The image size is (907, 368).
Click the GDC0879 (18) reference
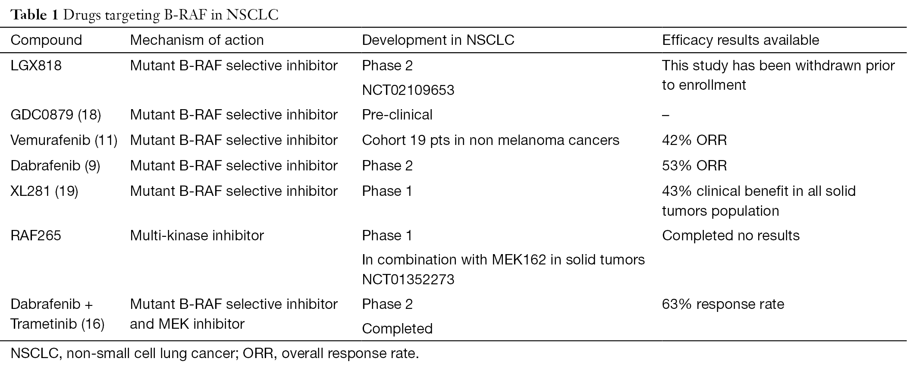tap(56, 115)
